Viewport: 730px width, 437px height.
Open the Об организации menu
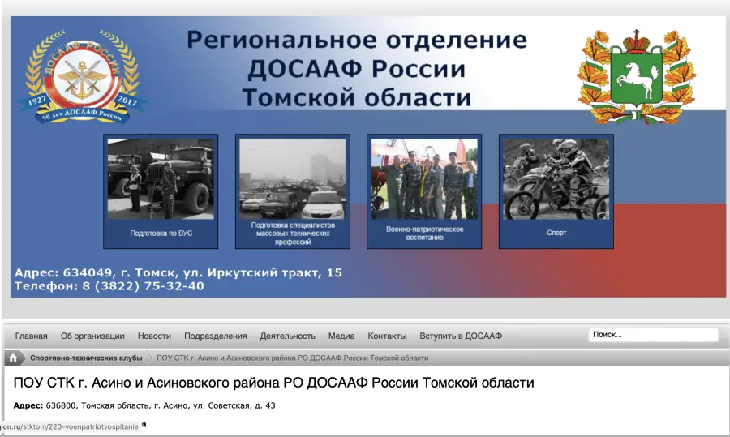(x=92, y=336)
